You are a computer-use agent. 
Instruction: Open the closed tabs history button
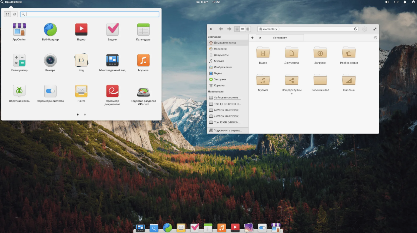click(375, 38)
